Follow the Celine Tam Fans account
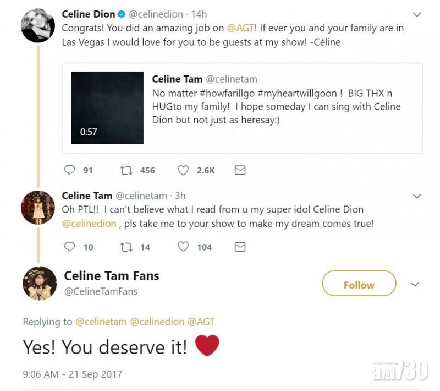Screen dimensions: 440x391 coord(359,285)
